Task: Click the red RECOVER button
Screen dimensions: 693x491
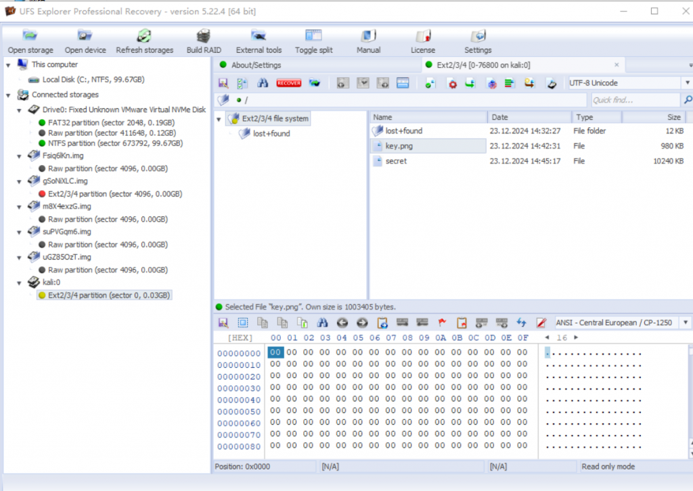Action: 288,83
